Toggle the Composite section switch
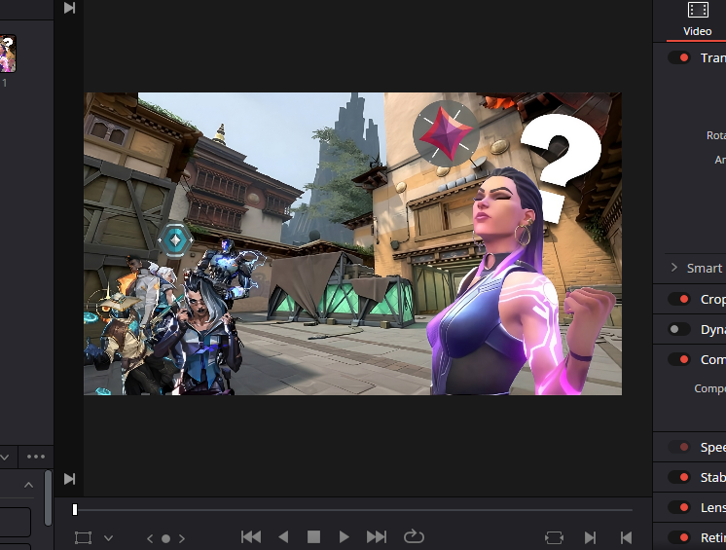The image size is (726, 550). pyautogui.click(x=679, y=359)
